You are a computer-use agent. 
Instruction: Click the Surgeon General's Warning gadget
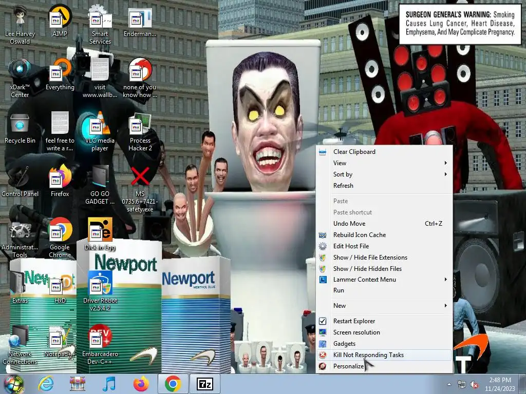click(x=460, y=24)
